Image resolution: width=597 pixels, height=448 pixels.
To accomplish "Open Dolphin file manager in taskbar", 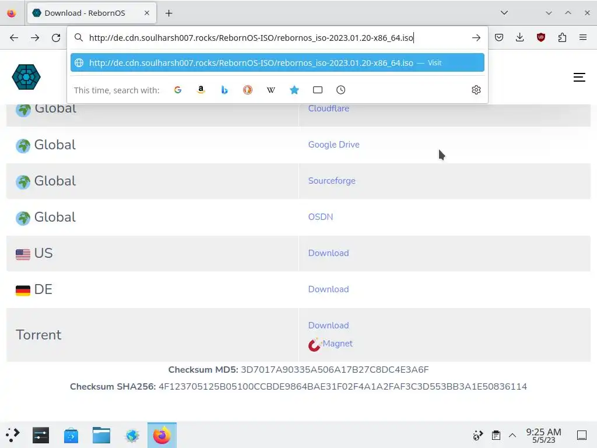I will [x=101, y=435].
